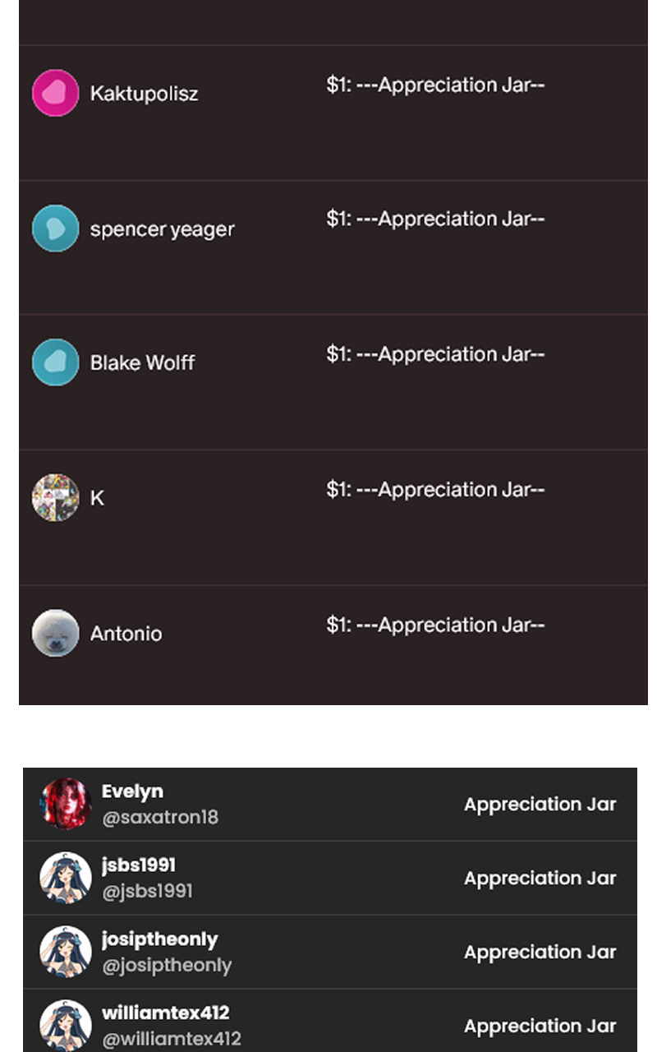Open Kaktupolisz member name
The height and width of the screenshot is (1052, 657).
144,94
